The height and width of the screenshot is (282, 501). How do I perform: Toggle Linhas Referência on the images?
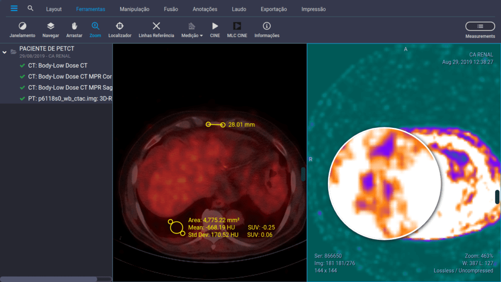click(156, 29)
